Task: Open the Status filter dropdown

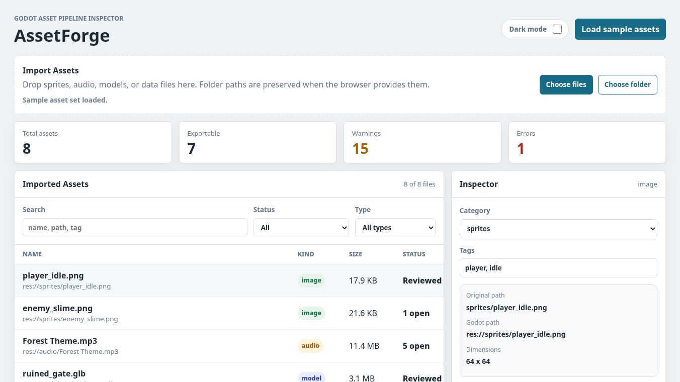Action: tap(301, 228)
